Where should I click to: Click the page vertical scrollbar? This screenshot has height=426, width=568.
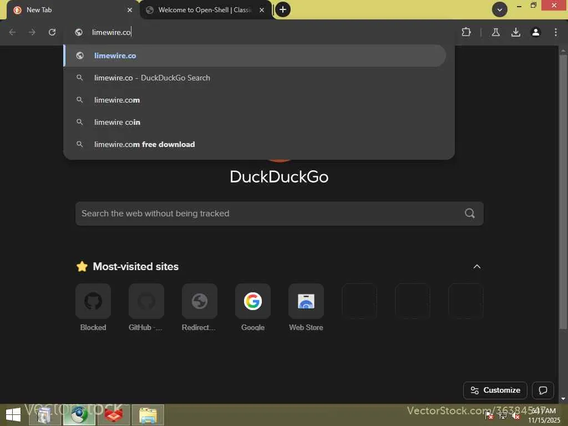[x=563, y=192]
